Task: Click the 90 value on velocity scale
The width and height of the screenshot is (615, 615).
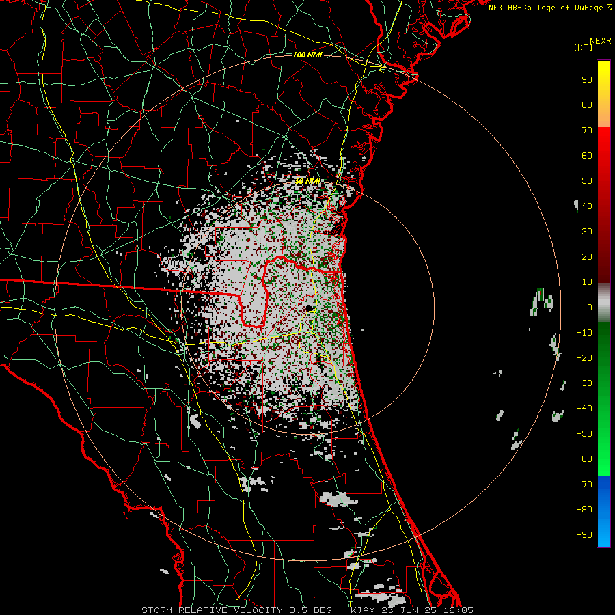Action: point(587,80)
